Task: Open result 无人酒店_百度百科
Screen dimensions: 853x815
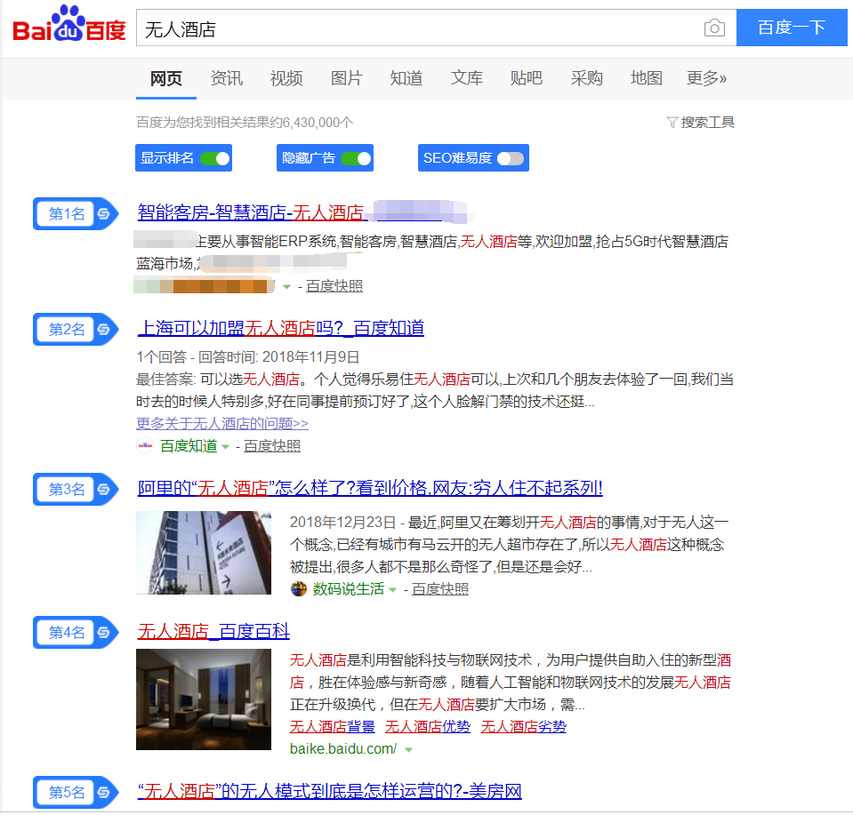Action: (213, 631)
